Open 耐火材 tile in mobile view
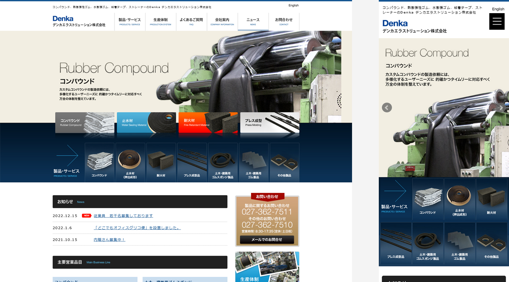 [492, 199]
